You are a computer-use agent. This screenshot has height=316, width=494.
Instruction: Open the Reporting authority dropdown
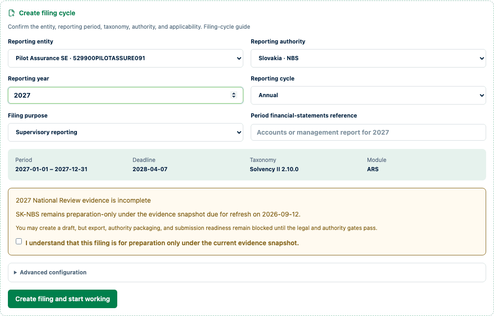pos(368,58)
